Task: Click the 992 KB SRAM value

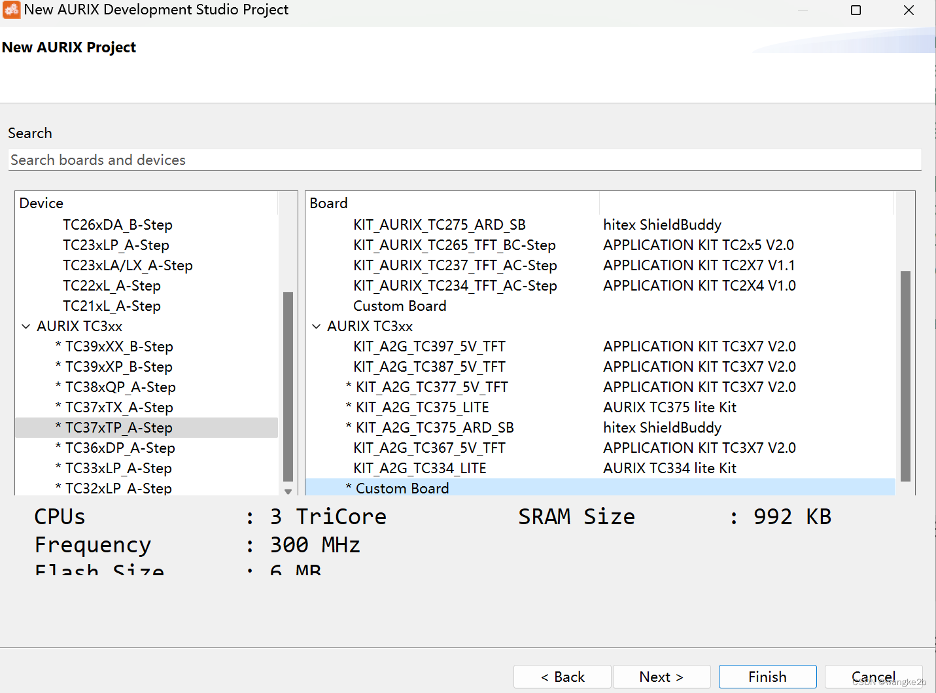Action: [x=792, y=516]
